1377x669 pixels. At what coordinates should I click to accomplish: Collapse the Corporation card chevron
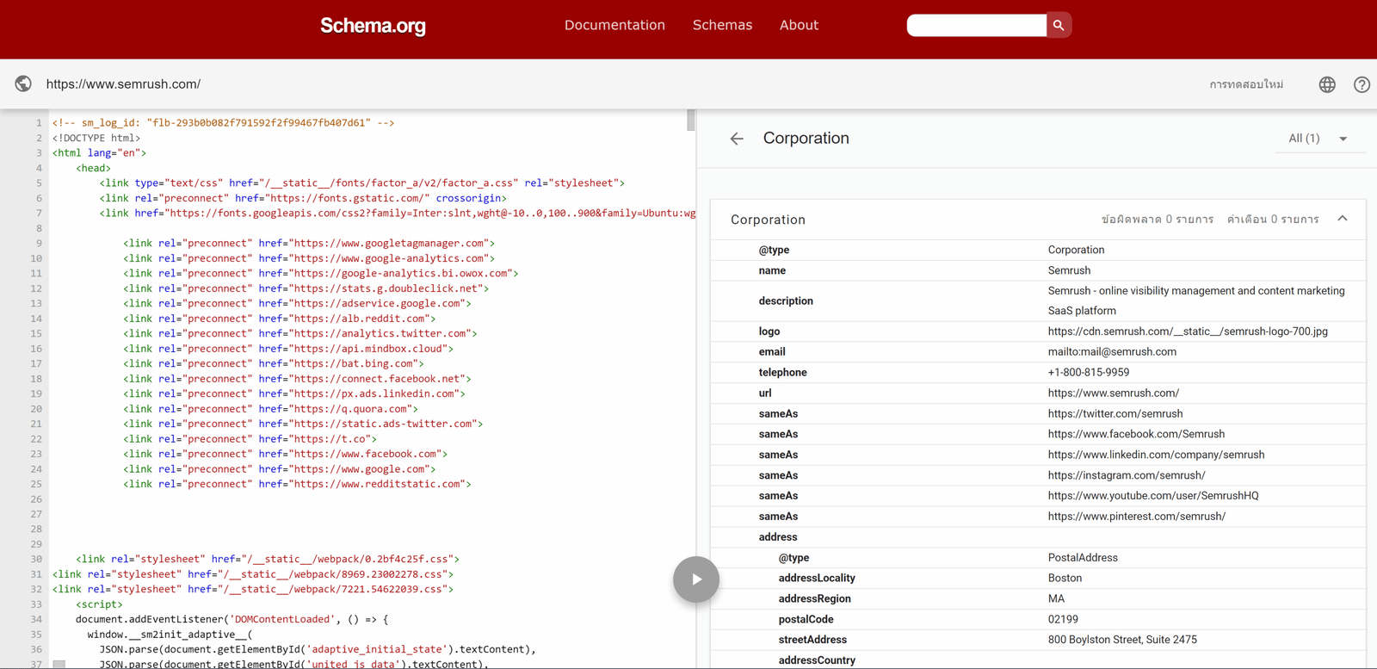pos(1343,219)
